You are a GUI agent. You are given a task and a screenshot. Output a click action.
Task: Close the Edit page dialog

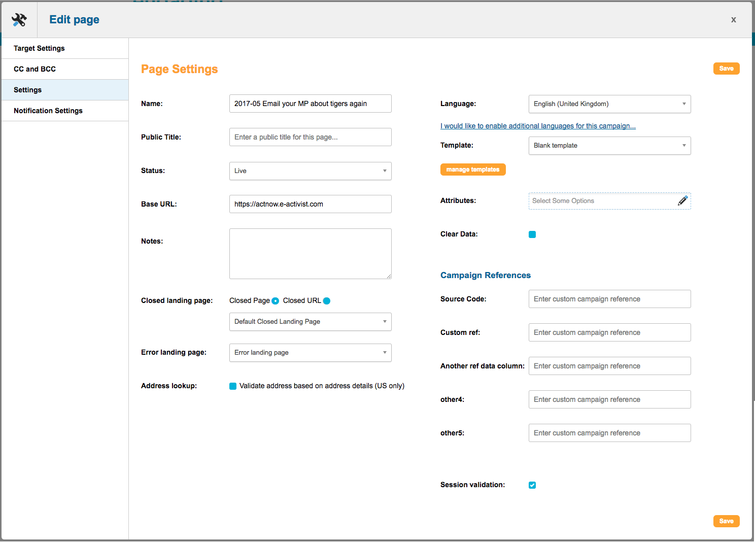(x=733, y=20)
